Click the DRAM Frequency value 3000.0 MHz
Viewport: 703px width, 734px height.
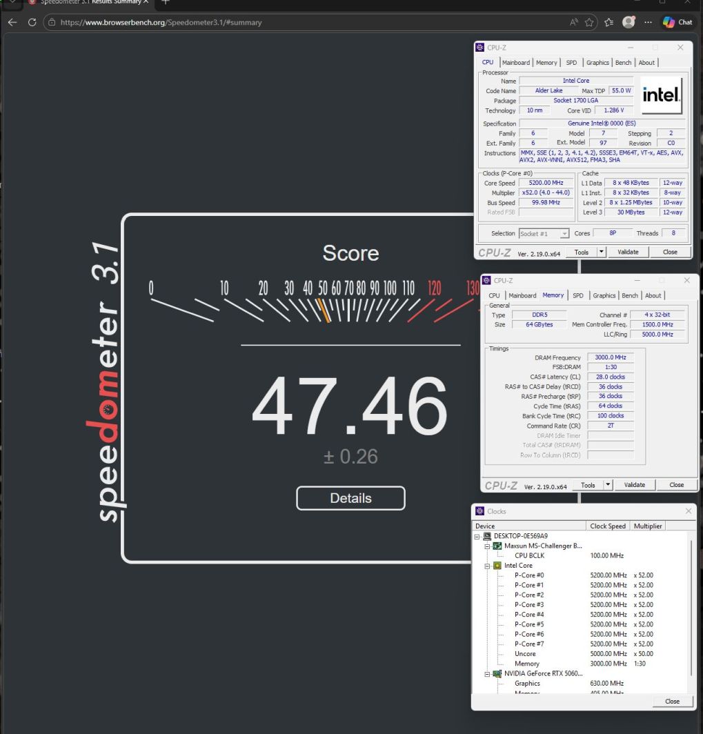[x=611, y=357]
